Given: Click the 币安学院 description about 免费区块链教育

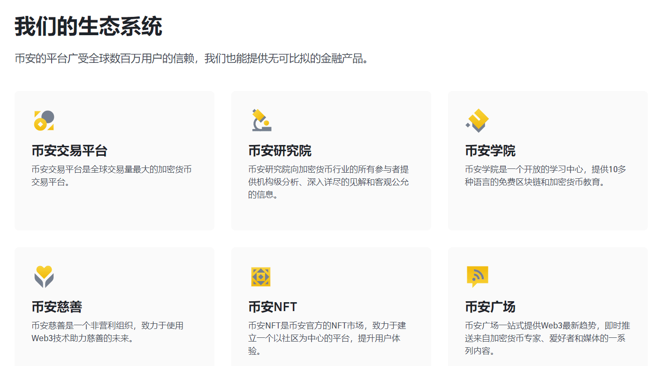Looking at the screenshot, I should point(545,175).
